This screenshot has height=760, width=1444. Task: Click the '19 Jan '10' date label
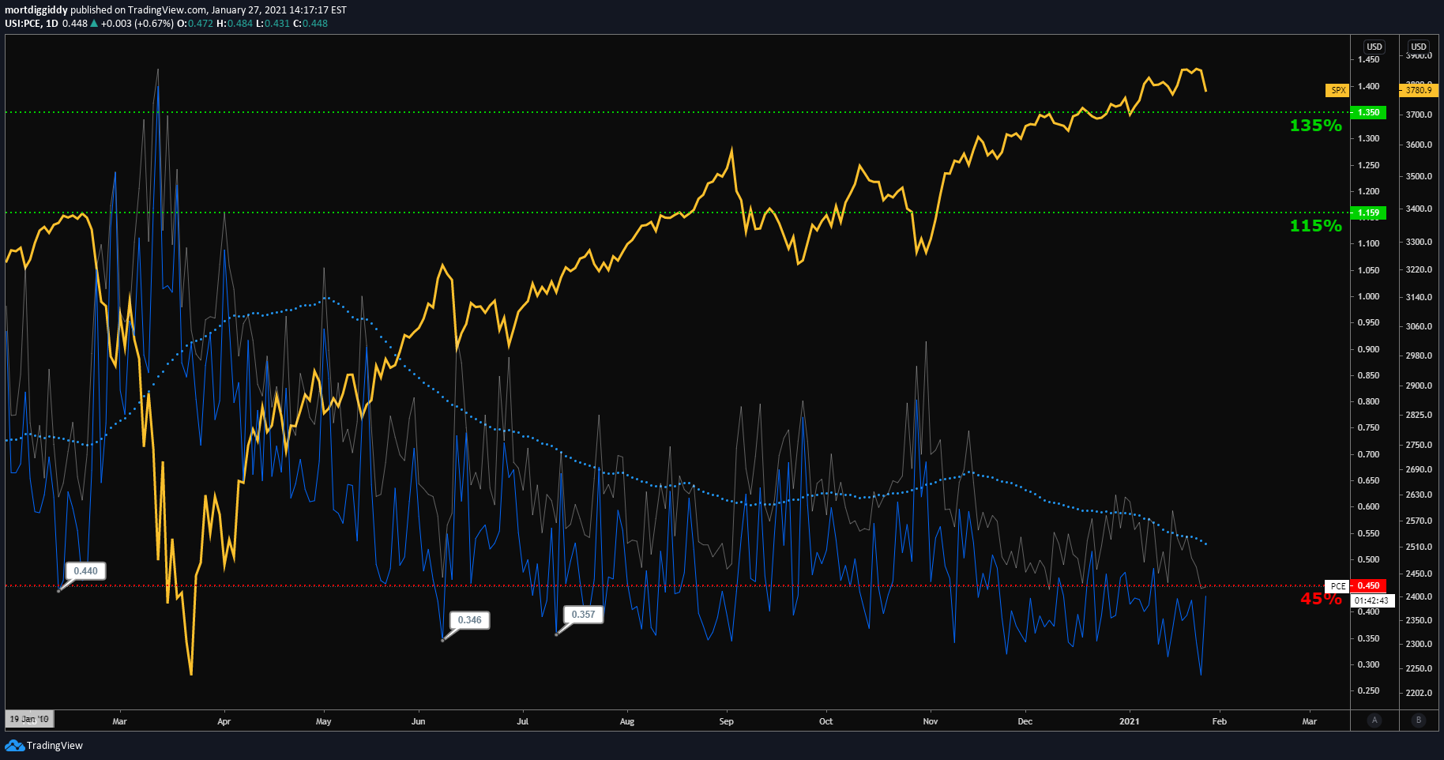pos(29,719)
